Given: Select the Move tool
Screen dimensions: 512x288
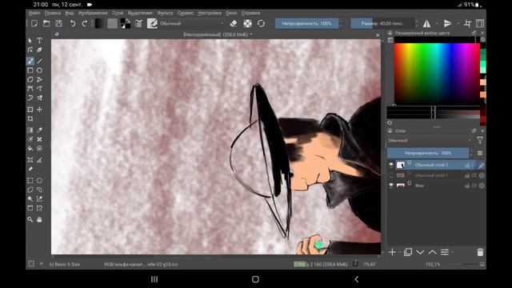Looking at the screenshot, I should 39,110.
